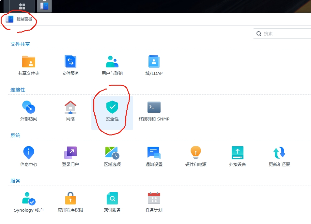Open 通知设置 notification settings
Viewport: 311px width, 224px height.
(153, 155)
